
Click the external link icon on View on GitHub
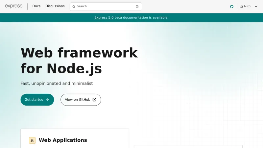coord(94,100)
